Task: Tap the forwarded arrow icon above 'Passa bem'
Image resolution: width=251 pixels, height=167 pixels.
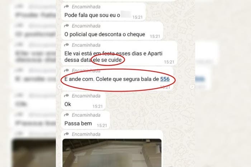Action: point(66,115)
